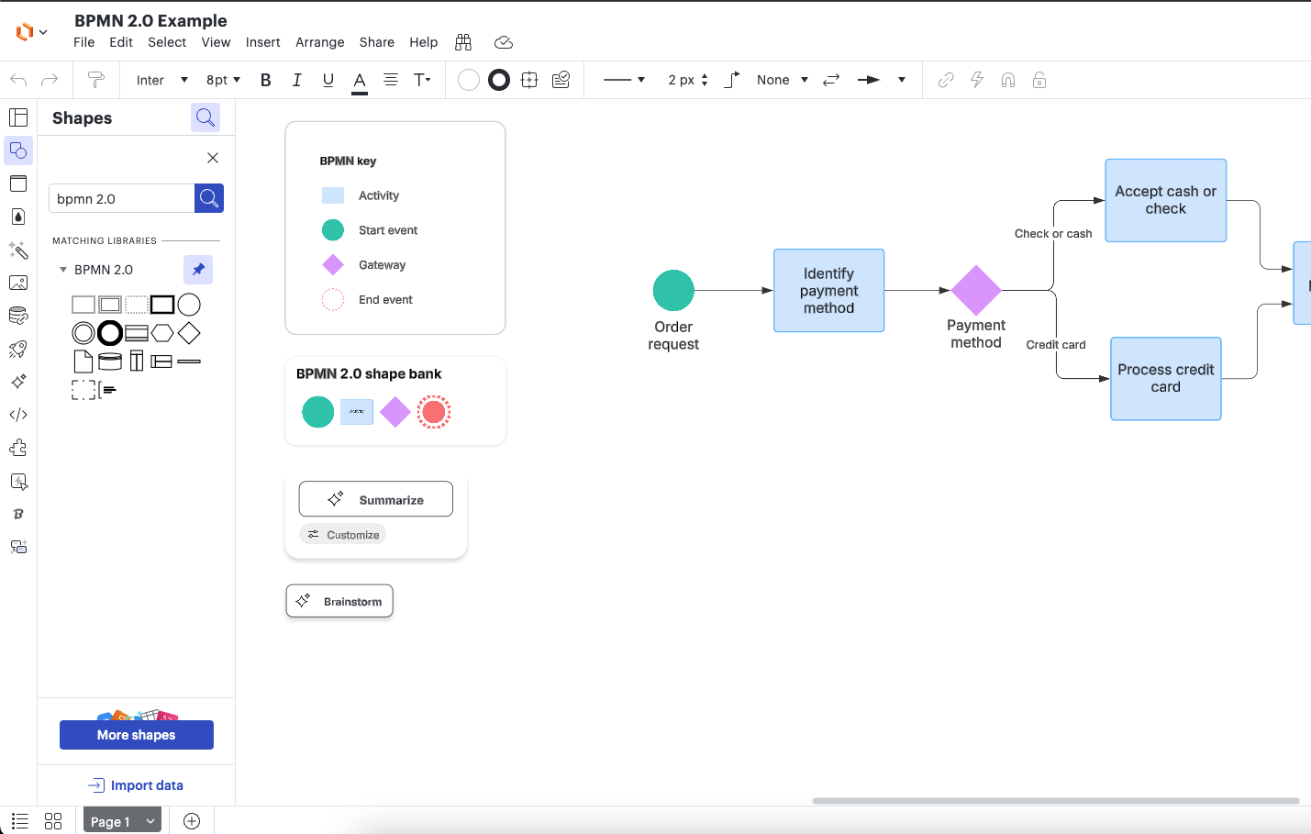
Task: Click the lock shape icon in toolbar
Action: pos(1039,80)
